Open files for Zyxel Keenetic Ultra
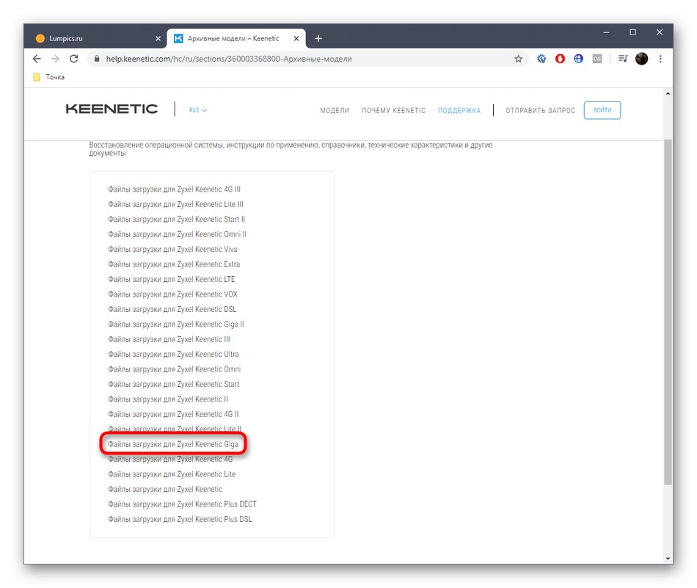Screen dimensions: 697x588 coord(173,354)
